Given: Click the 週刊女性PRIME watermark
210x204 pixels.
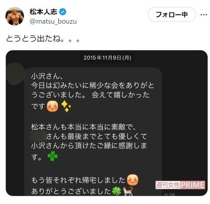Looking at the screenshot, I should 180,185.
